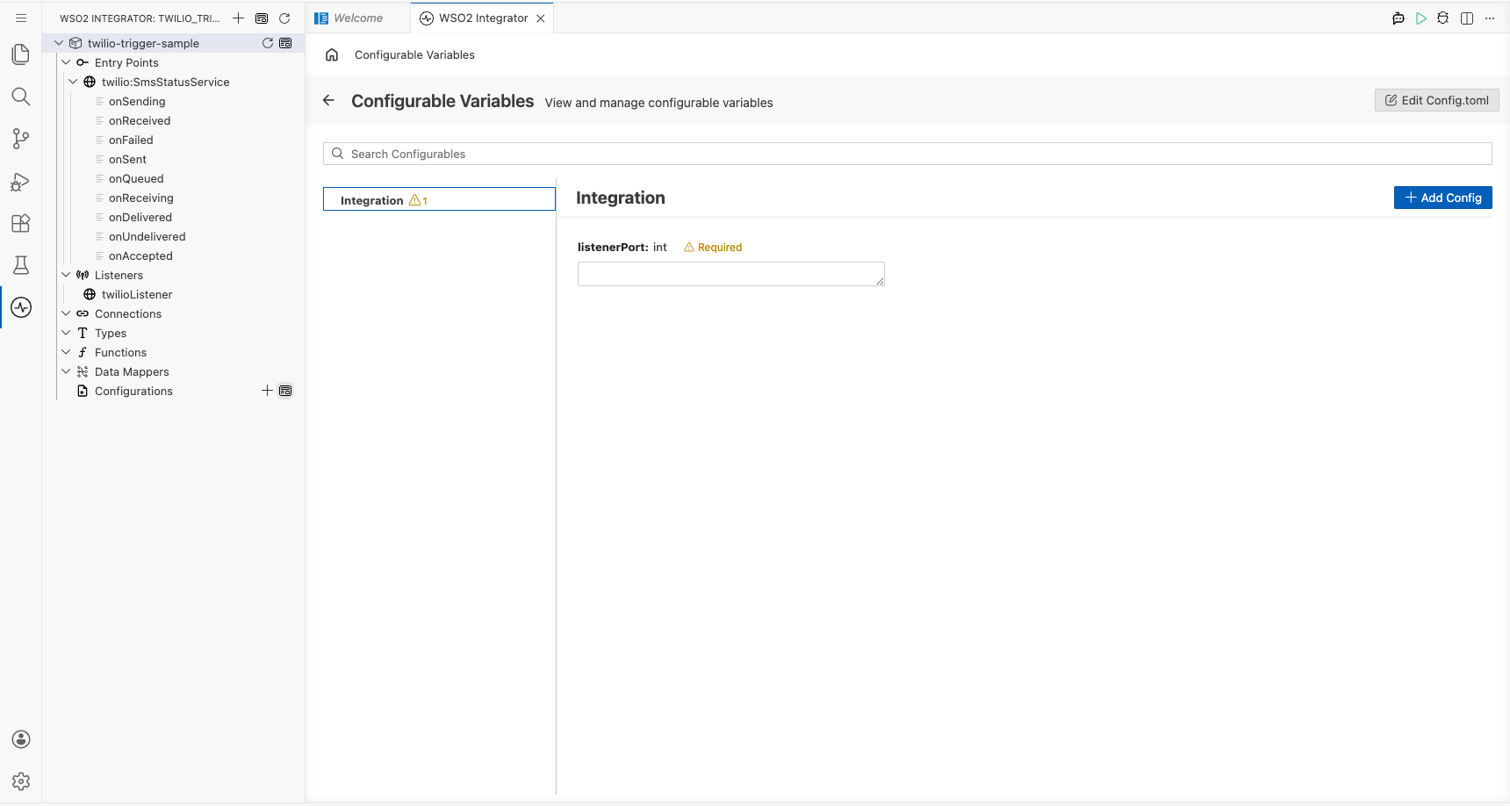
Task: Collapse the twilio-trigger-sample project
Action: point(59,43)
